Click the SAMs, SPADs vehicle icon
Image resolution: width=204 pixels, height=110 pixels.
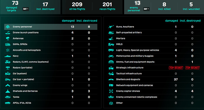(8, 44)
